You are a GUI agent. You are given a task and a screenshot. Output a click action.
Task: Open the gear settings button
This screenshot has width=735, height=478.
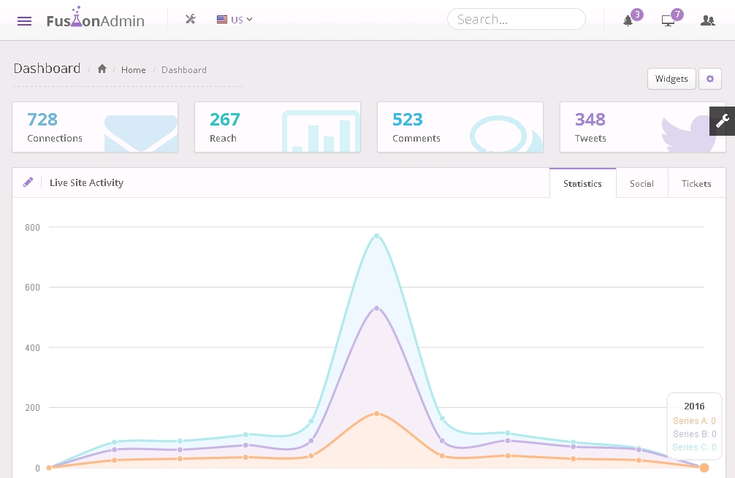click(x=709, y=79)
